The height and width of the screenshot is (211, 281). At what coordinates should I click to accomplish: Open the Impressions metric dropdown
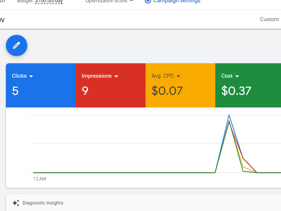pyautogui.click(x=116, y=76)
